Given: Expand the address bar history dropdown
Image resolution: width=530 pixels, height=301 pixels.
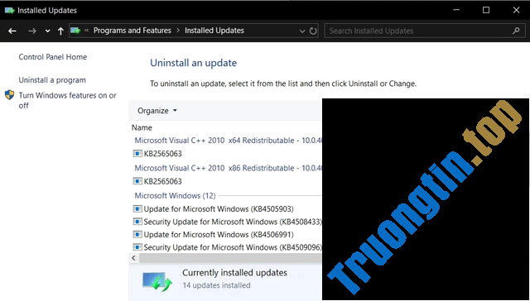Looking at the screenshot, I should 302,31.
